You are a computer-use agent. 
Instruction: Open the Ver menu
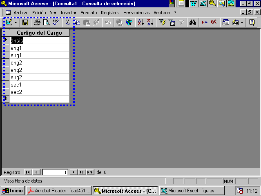[53, 13]
